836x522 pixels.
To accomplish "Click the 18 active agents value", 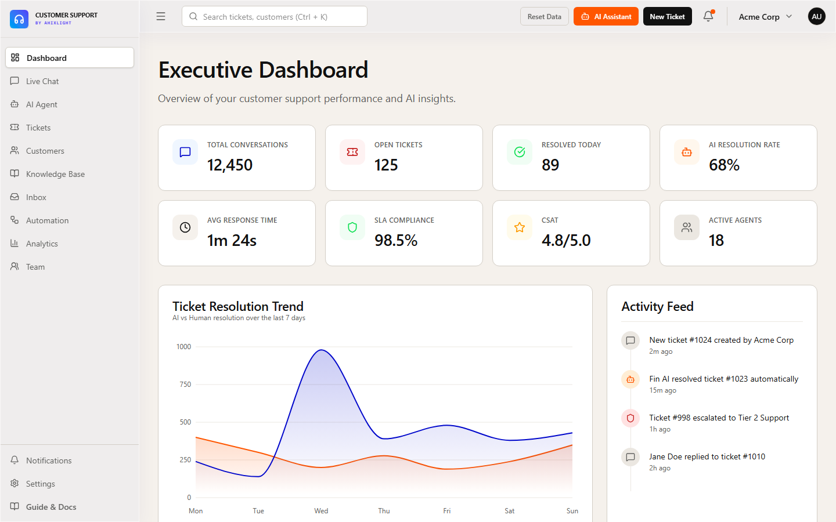I will 716,241.
